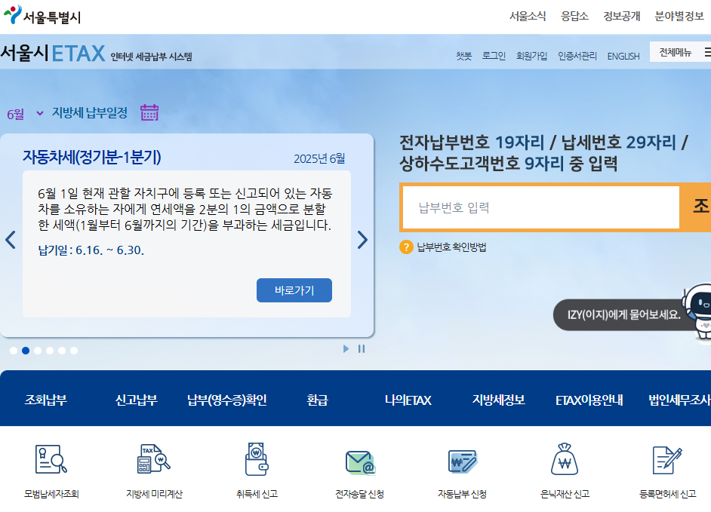Open the ETAX이용안내 menu
Image resolution: width=711 pixels, height=512 pixels.
click(x=589, y=400)
